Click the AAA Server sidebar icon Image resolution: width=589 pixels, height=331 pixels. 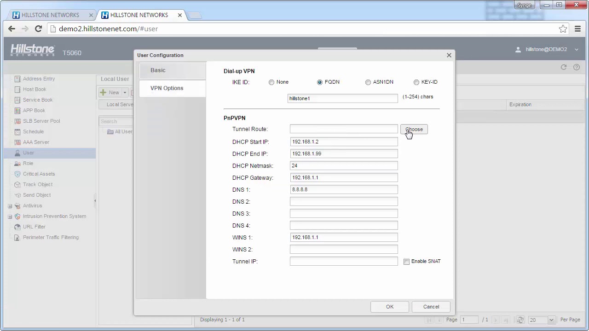tap(17, 142)
